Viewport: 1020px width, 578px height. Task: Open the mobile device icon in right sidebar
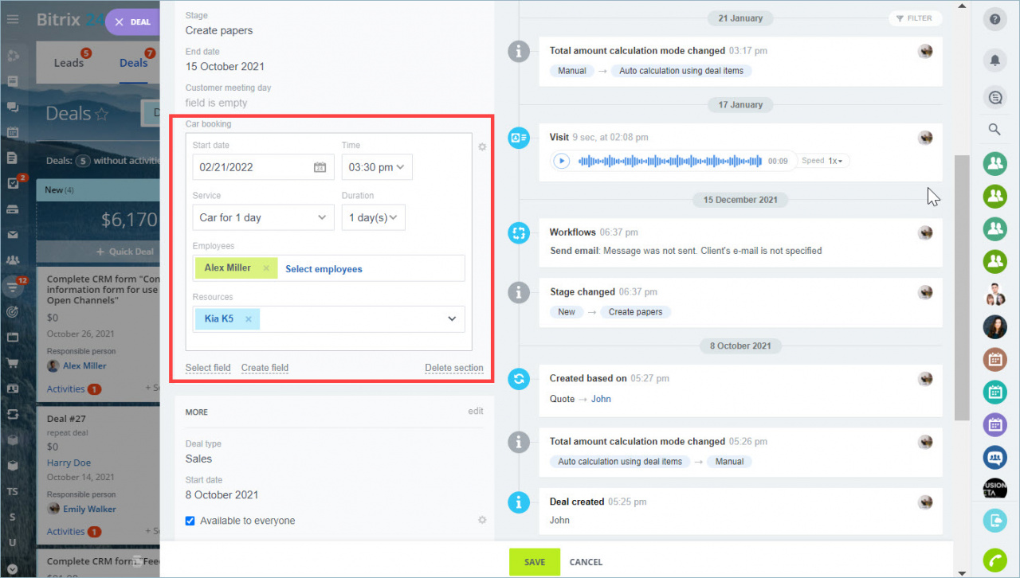[x=994, y=521]
